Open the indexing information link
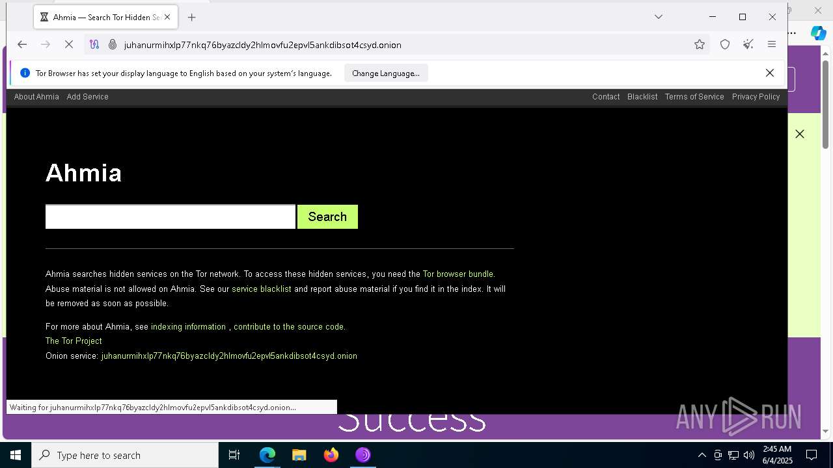Image resolution: width=833 pixels, height=468 pixels. pyautogui.click(x=189, y=327)
